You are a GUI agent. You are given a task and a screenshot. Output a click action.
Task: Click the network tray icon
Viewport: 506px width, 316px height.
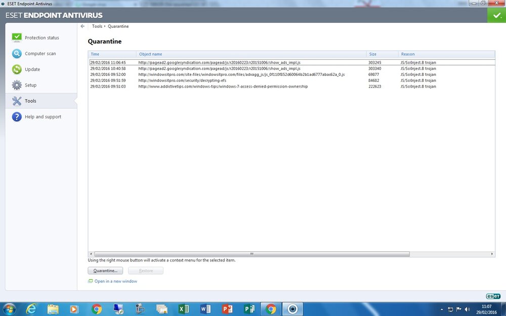[x=450, y=309]
